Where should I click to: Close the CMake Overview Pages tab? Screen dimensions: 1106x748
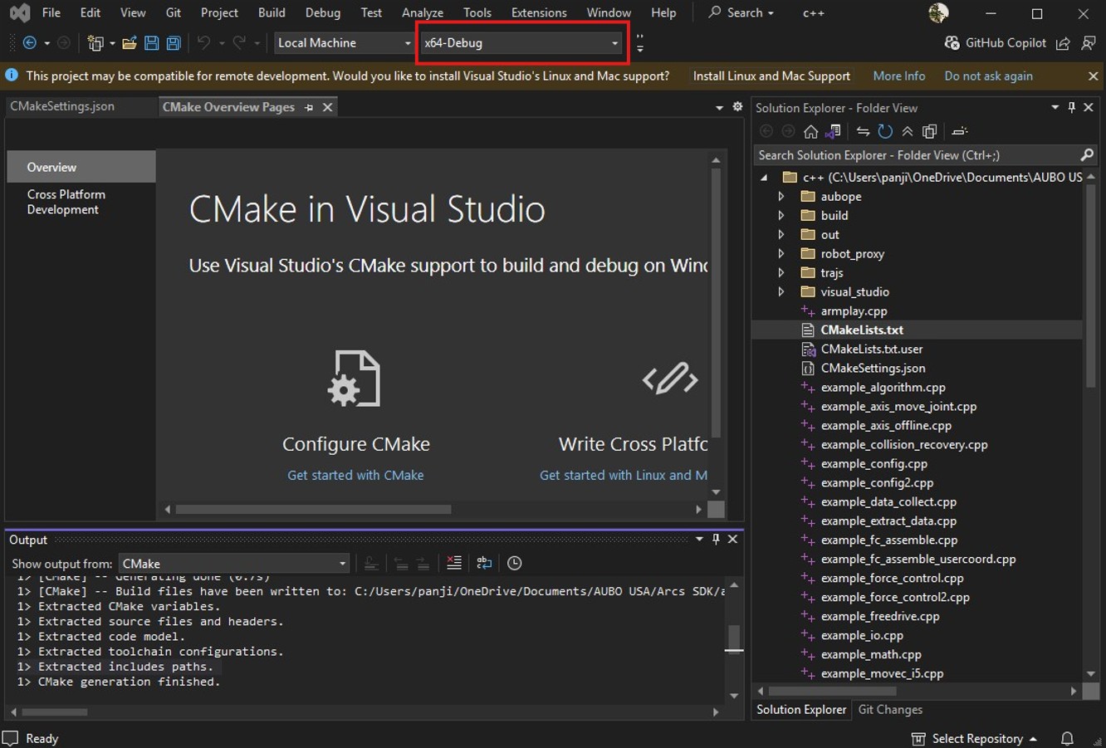tap(328, 107)
